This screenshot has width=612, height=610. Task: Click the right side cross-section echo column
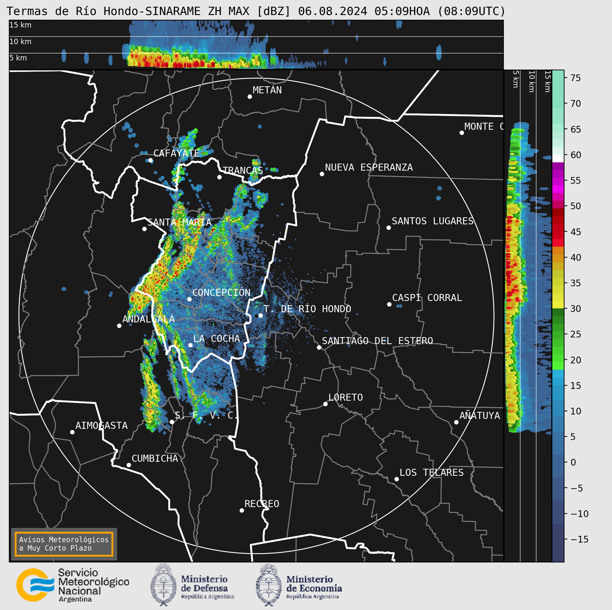pos(528,277)
